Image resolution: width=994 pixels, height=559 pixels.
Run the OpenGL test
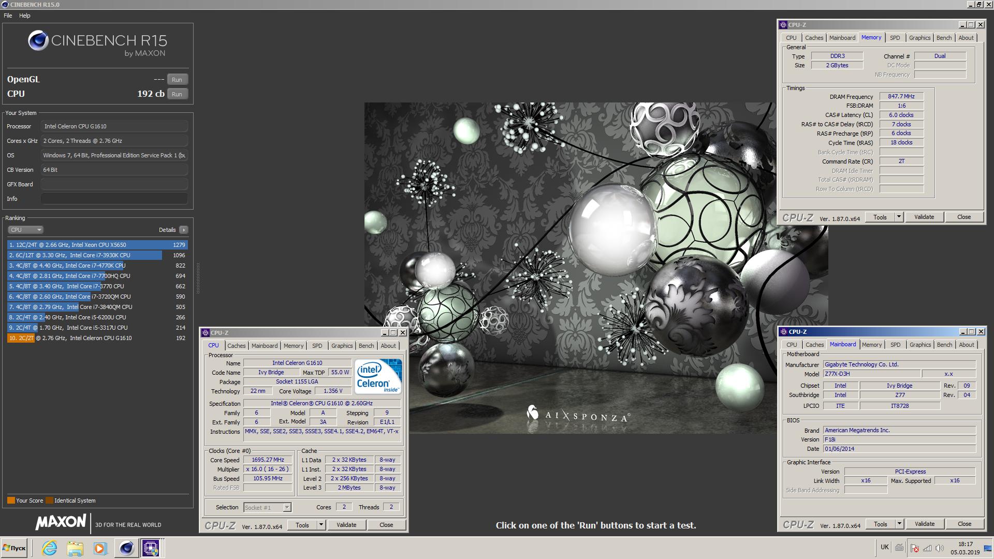(x=177, y=80)
